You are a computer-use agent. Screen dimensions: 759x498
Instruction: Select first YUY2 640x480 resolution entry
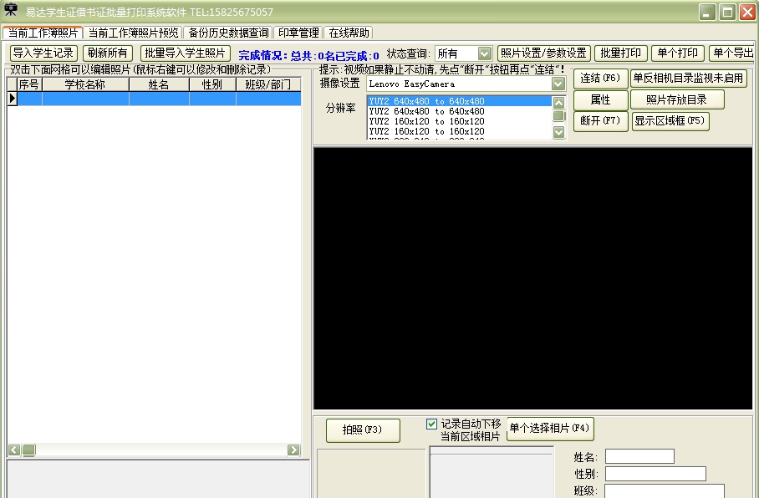459,101
